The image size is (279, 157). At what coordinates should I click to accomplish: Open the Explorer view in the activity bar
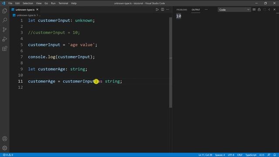click(x=5, y=11)
